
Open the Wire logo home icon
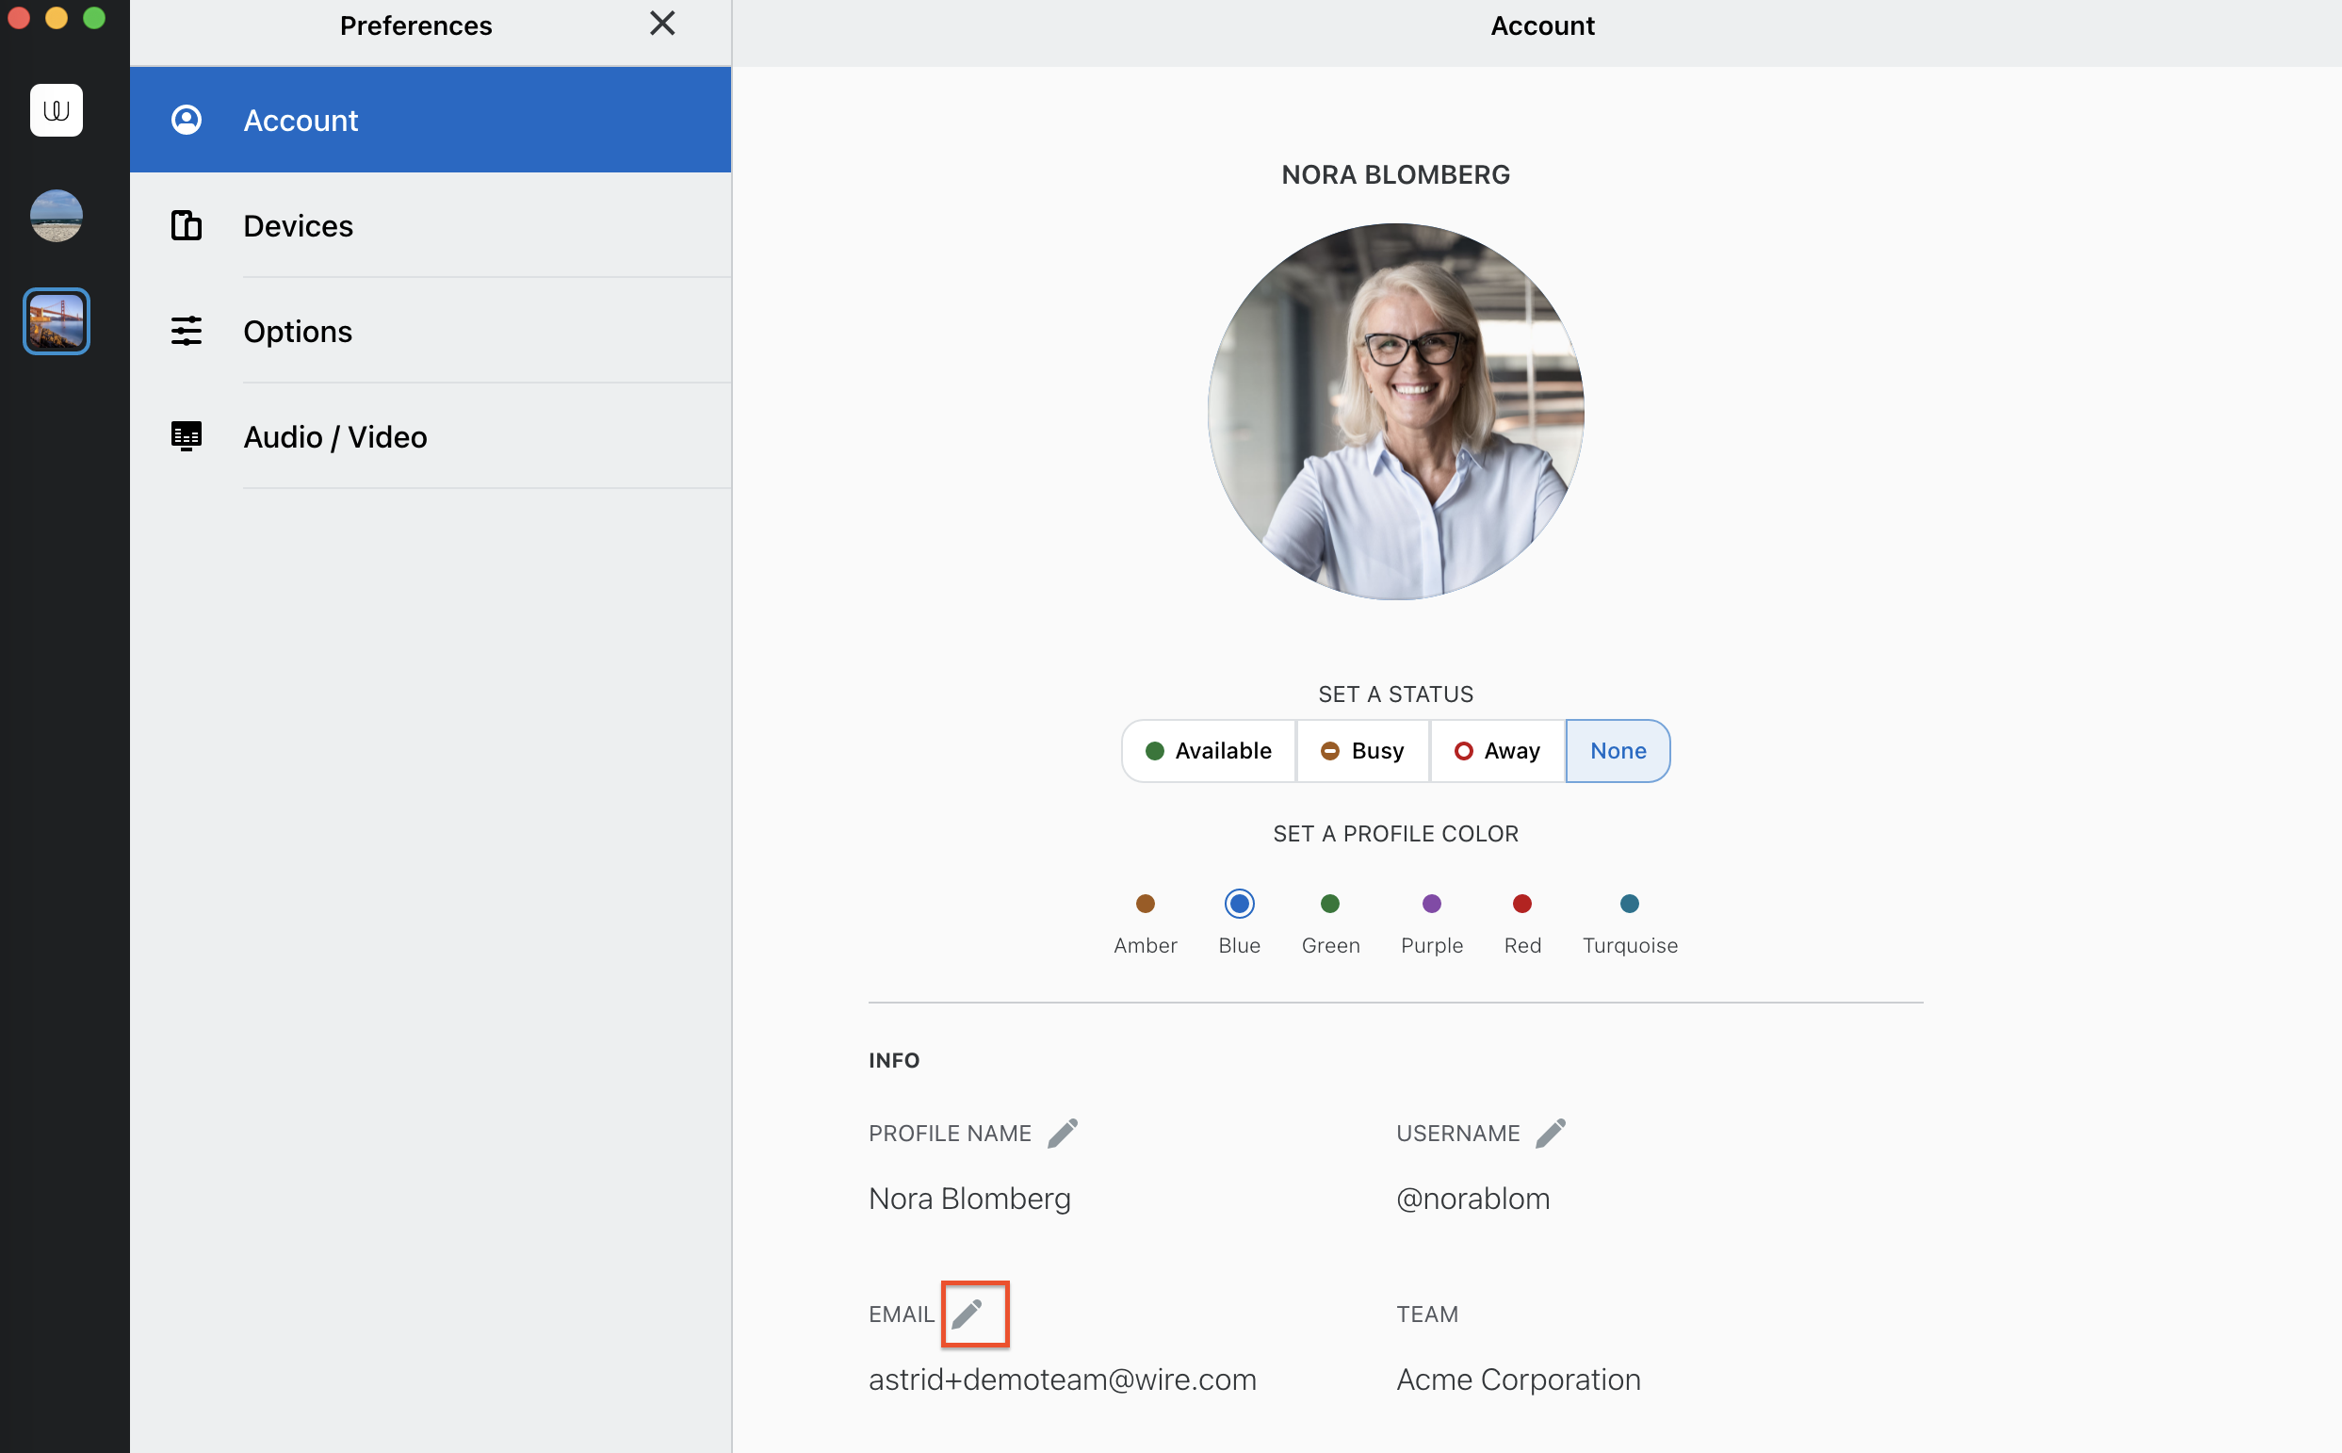pyautogui.click(x=56, y=110)
